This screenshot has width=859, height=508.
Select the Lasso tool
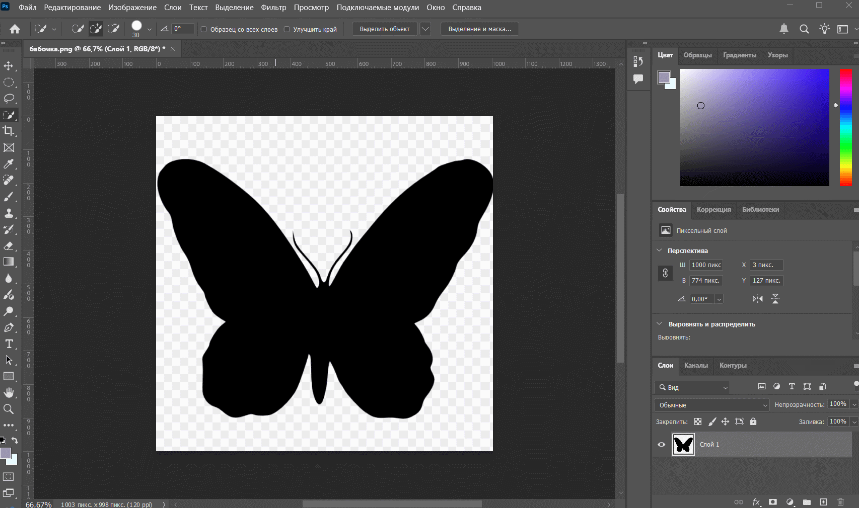9,99
